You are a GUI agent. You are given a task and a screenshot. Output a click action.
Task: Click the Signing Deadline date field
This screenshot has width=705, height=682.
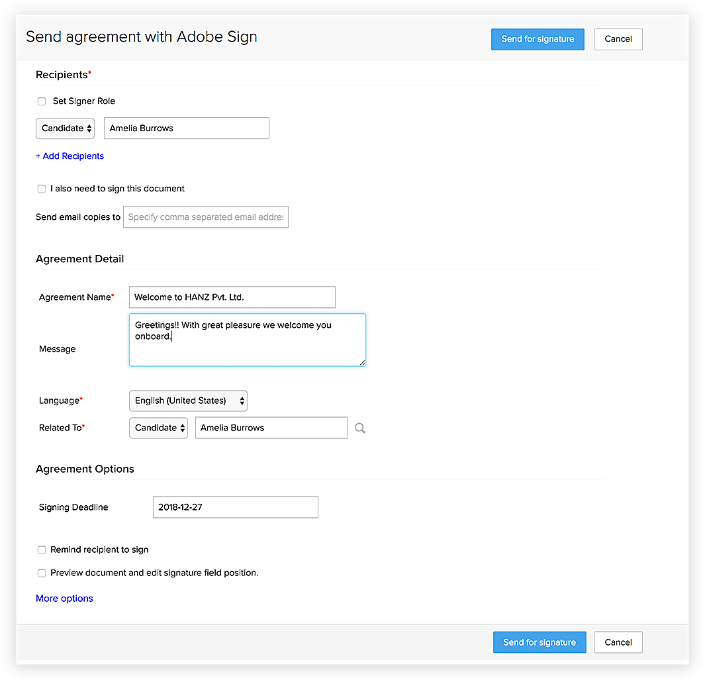pos(235,507)
